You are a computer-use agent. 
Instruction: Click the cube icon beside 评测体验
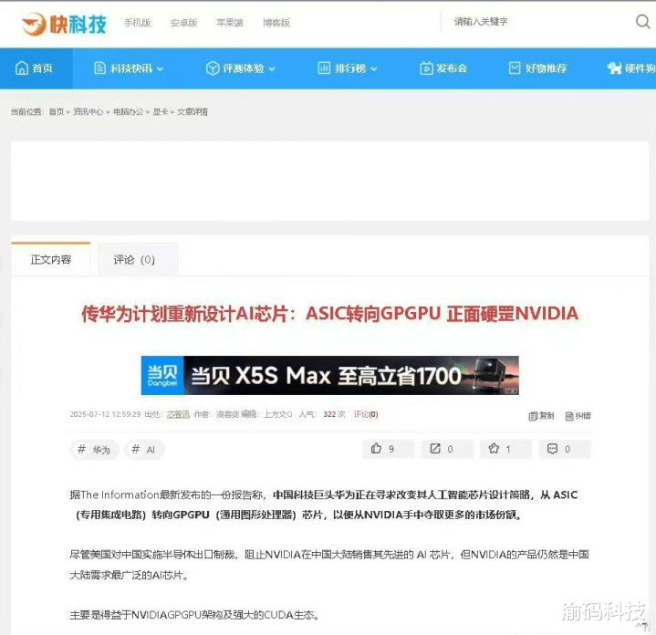click(x=213, y=68)
